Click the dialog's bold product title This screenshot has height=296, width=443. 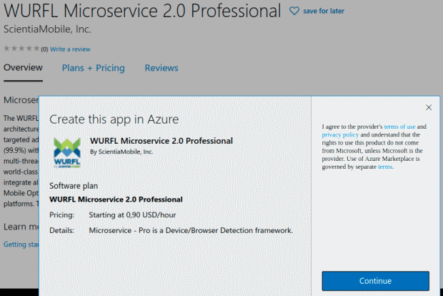tap(161, 141)
